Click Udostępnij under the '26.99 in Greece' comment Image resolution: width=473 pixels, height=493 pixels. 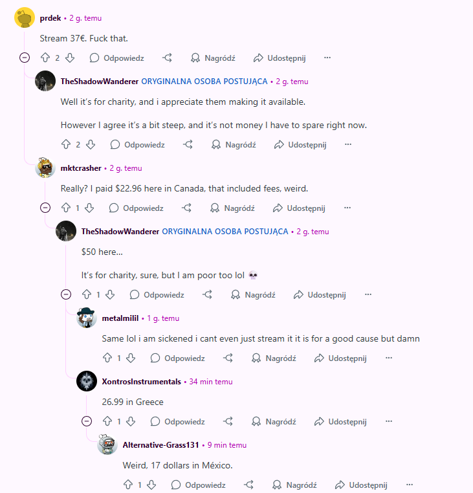pyautogui.click(x=340, y=421)
